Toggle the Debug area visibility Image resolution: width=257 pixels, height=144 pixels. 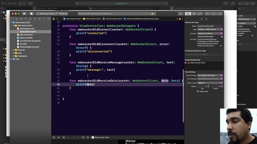214,14
